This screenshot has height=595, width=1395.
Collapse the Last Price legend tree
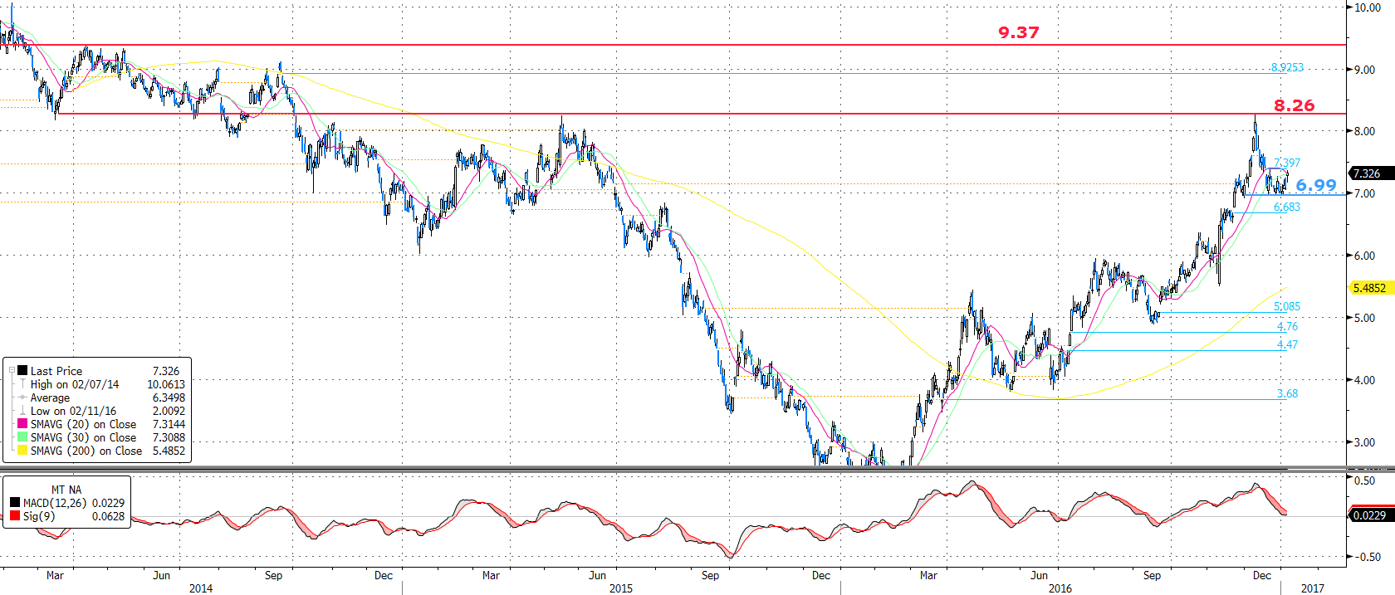[x=12, y=371]
